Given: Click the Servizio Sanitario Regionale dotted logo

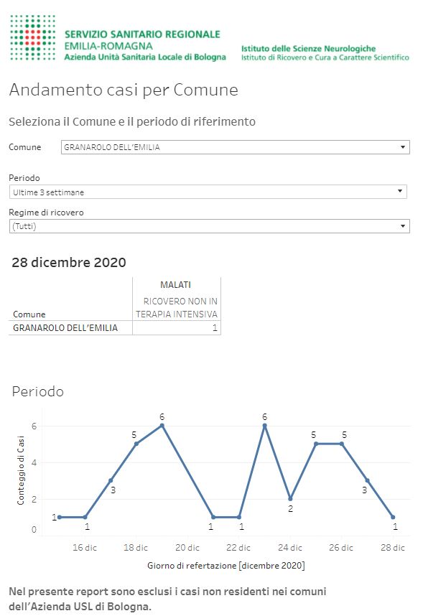Looking at the screenshot, I should point(32,38).
